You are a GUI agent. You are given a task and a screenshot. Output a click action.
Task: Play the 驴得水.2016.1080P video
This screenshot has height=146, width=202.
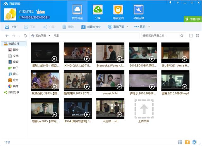point(152,87)
